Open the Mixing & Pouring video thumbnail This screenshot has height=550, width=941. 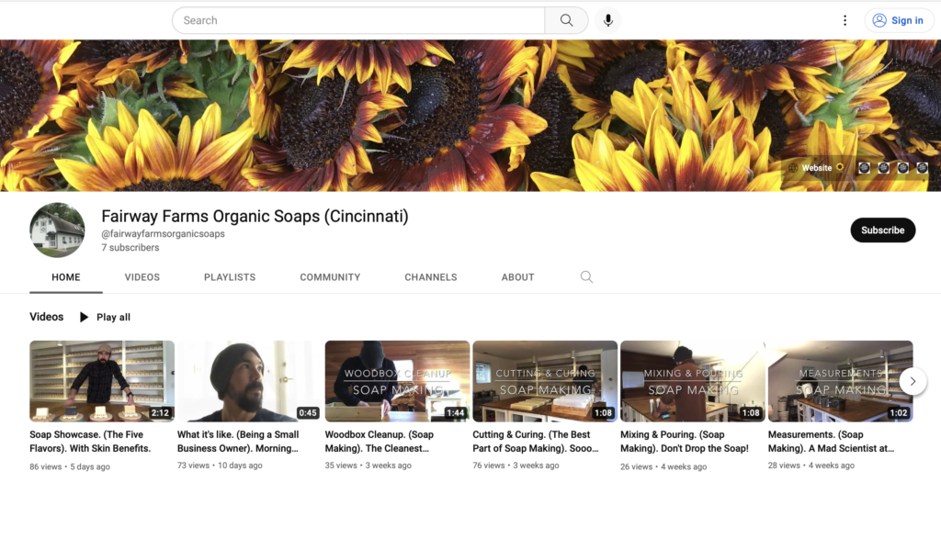coord(693,381)
